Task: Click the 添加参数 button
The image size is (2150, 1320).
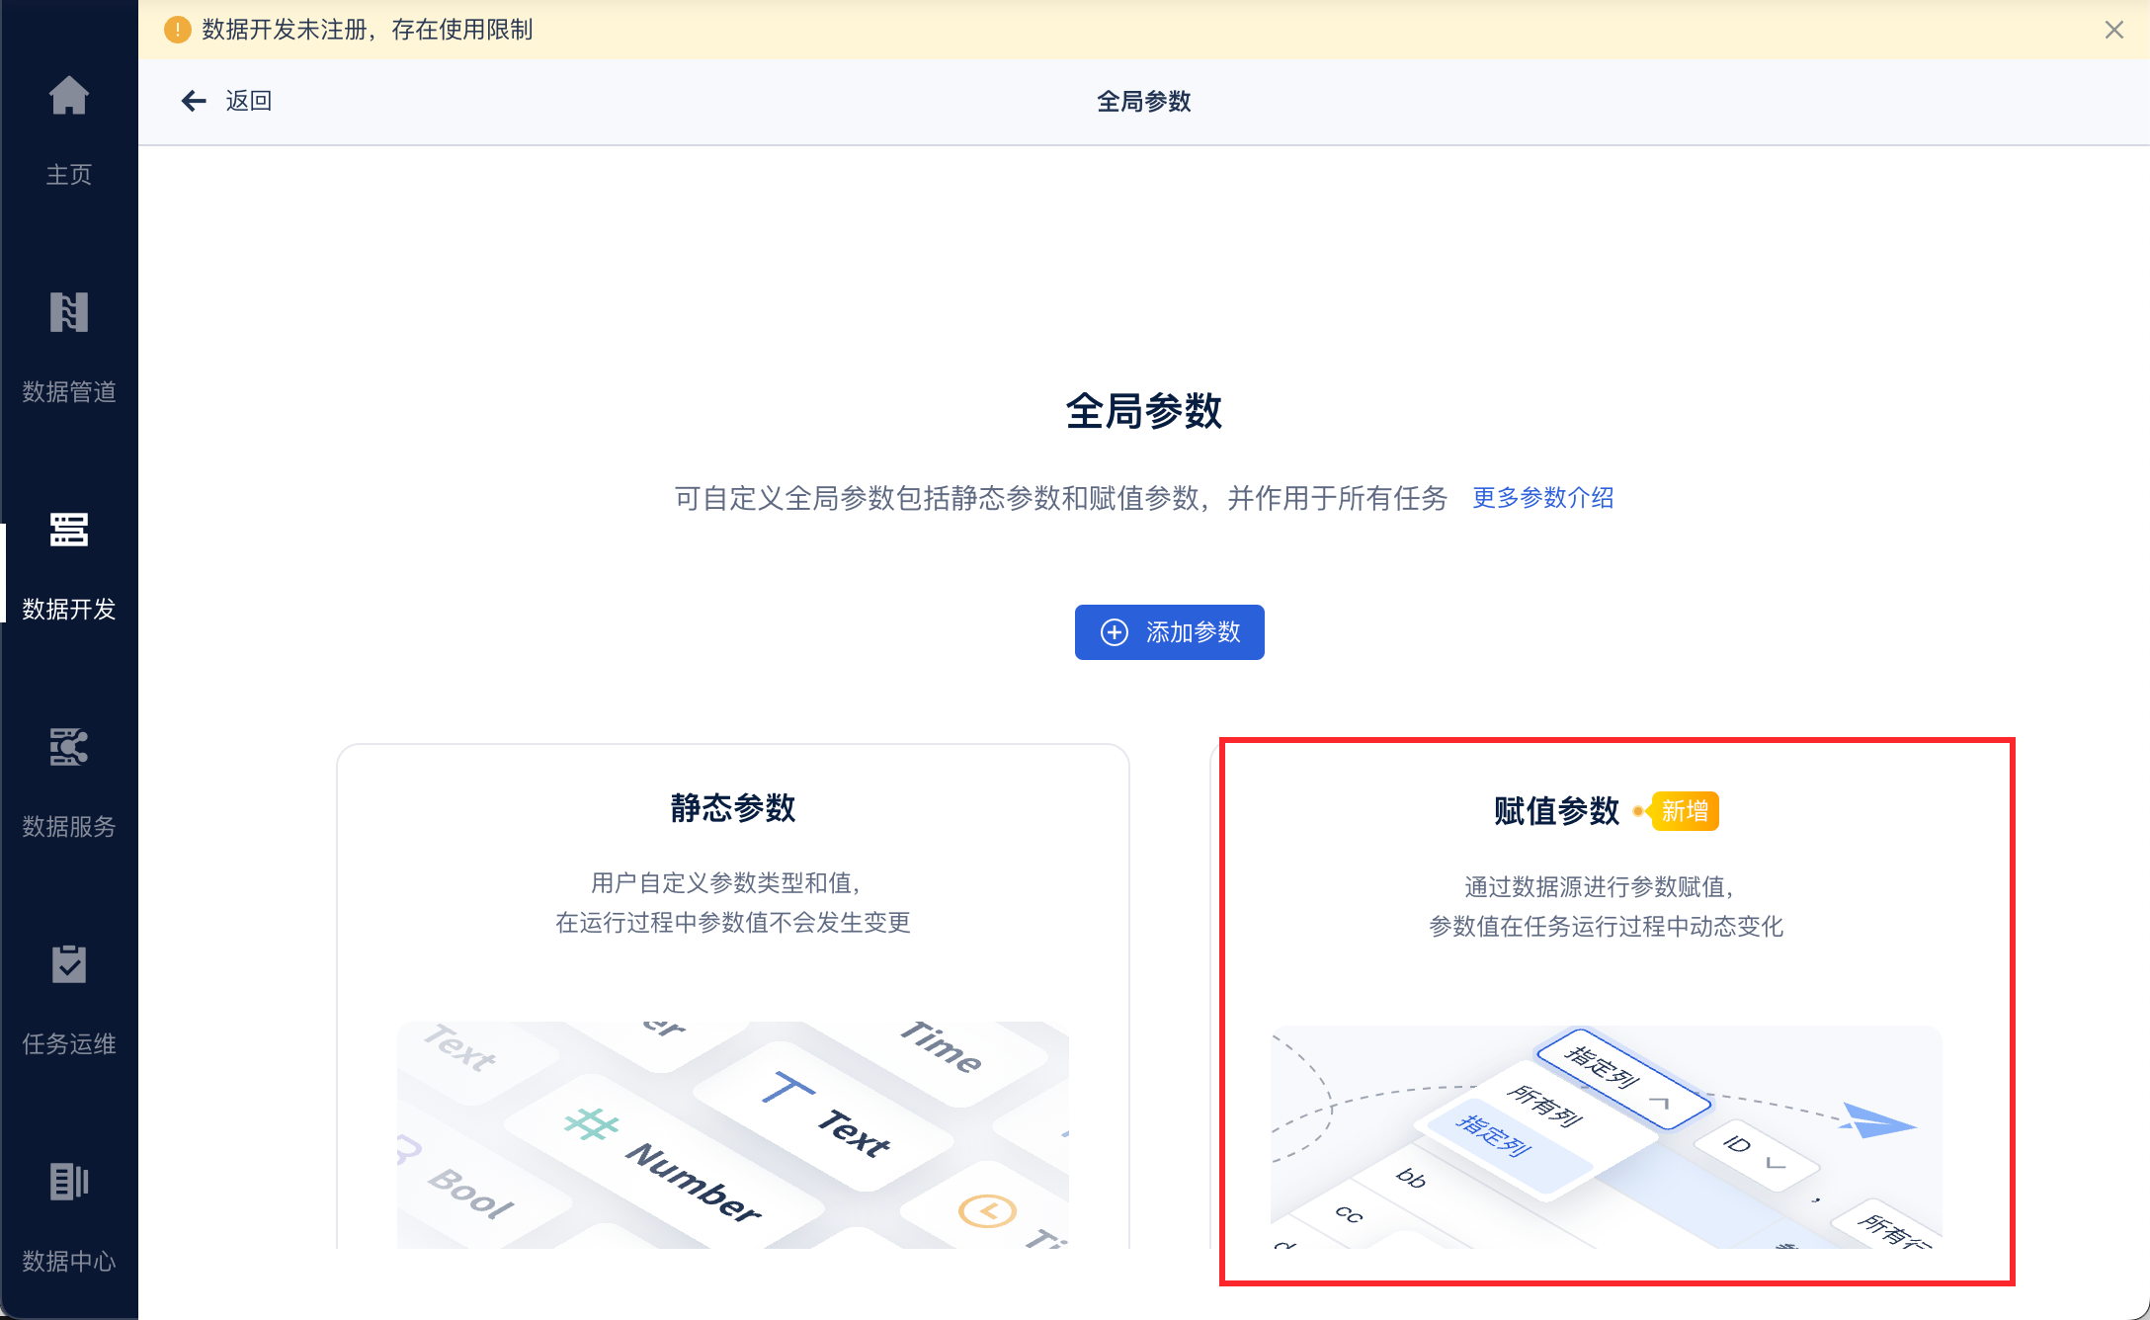Action: point(1169,632)
